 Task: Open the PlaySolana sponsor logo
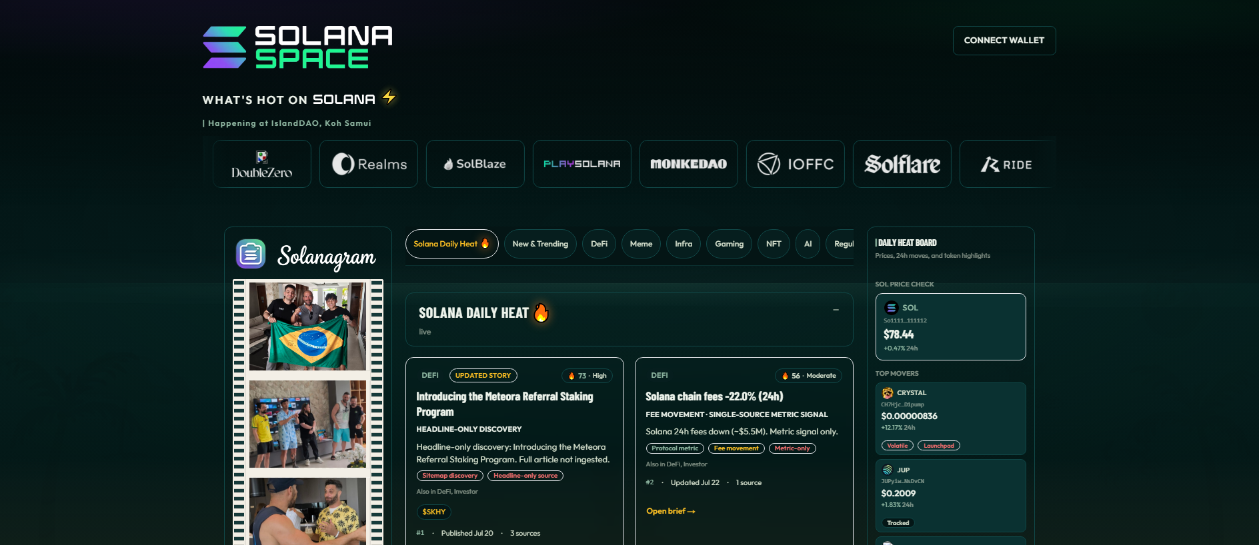[582, 164]
